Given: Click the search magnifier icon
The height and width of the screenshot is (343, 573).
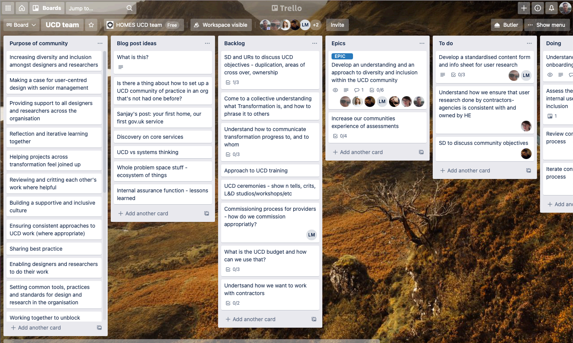Looking at the screenshot, I should coord(130,8).
